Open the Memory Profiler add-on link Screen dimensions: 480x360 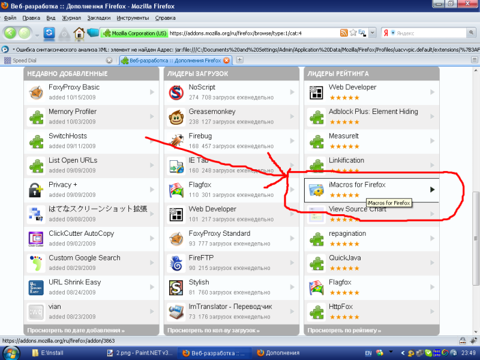coord(73,112)
